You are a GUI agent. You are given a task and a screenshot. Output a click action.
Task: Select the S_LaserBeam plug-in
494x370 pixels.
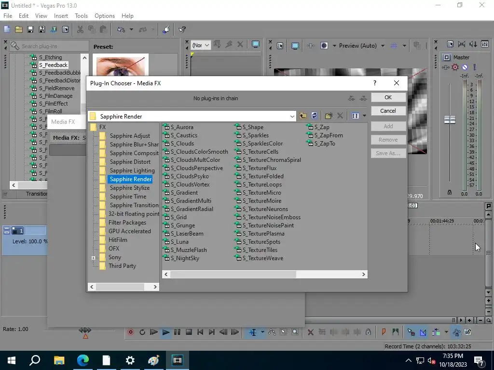click(x=187, y=234)
